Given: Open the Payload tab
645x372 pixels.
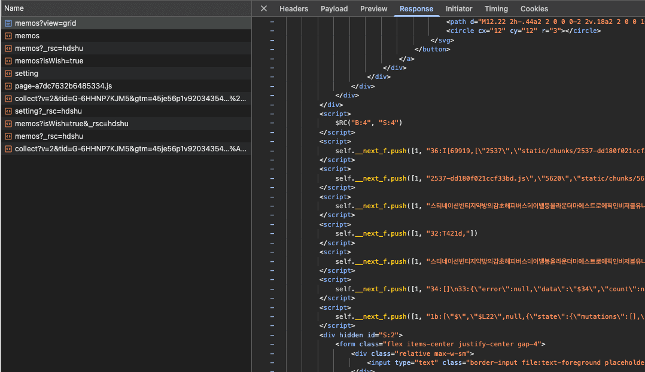Looking at the screenshot, I should [334, 8].
